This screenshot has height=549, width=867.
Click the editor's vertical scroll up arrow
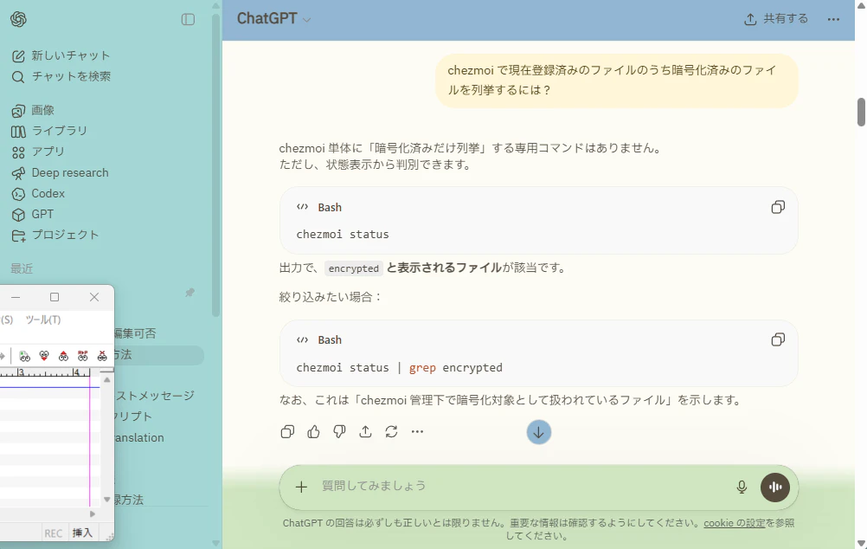pyautogui.click(x=106, y=379)
